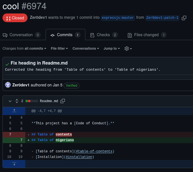Click the red Closed status badge

point(15,18)
